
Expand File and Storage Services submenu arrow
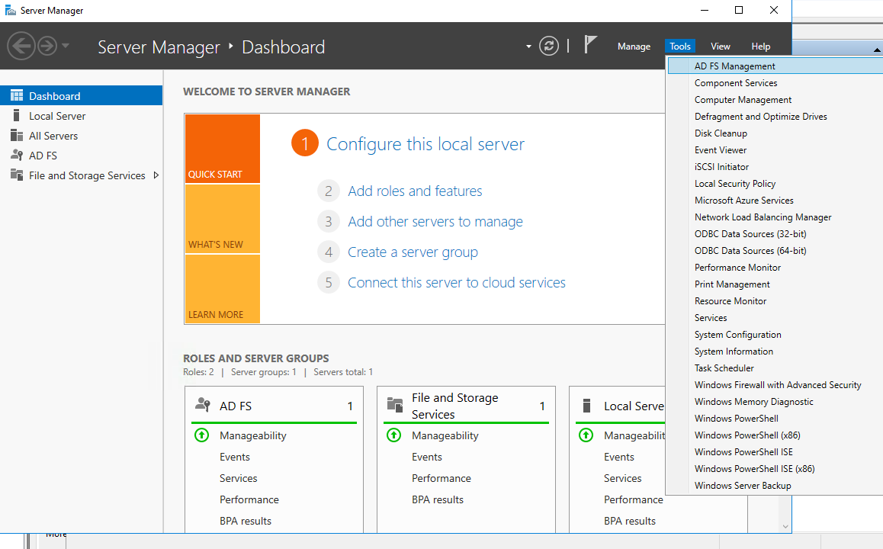click(x=156, y=175)
